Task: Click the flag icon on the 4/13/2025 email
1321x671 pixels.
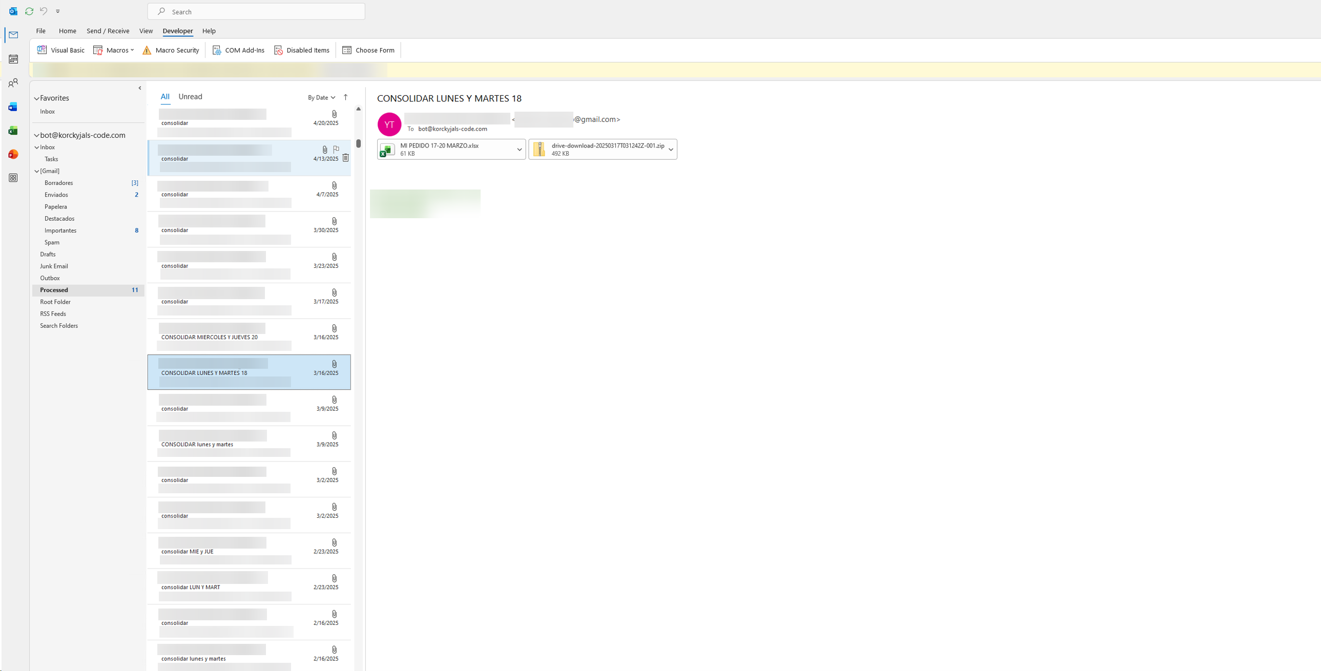Action: point(337,149)
